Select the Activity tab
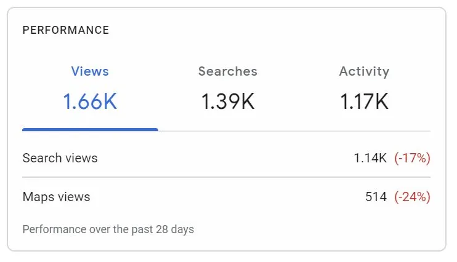The width and height of the screenshot is (457, 262). (x=364, y=71)
